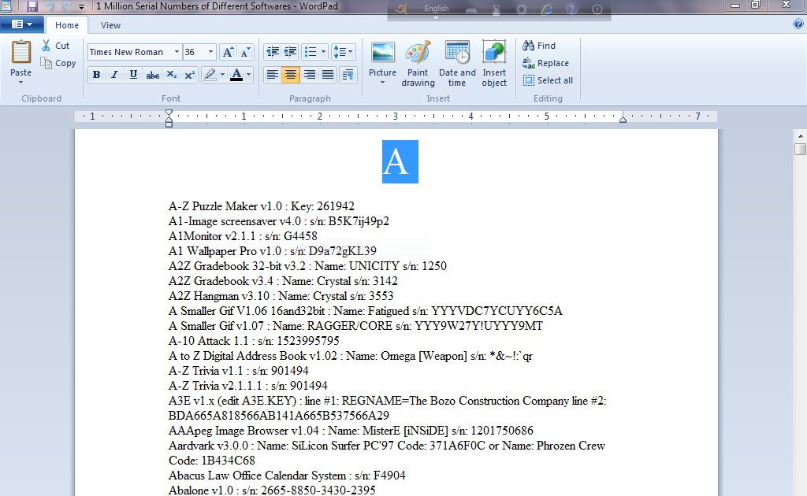Copy the selection to clipboard
The image size is (807, 496).
pos(58,63)
